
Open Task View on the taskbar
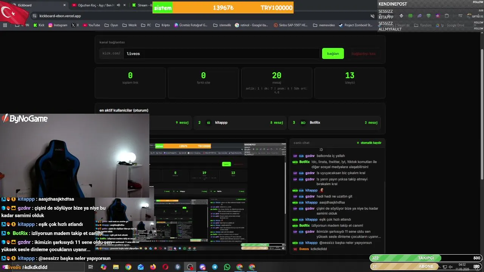(x=91, y=267)
